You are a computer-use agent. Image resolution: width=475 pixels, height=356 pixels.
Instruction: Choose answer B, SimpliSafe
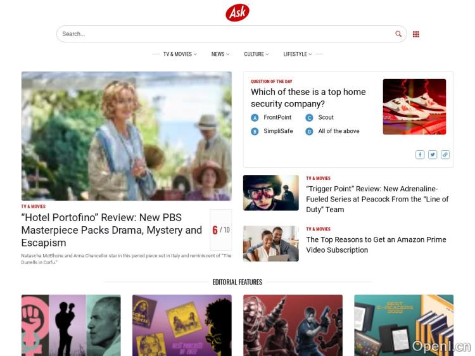coord(272,131)
